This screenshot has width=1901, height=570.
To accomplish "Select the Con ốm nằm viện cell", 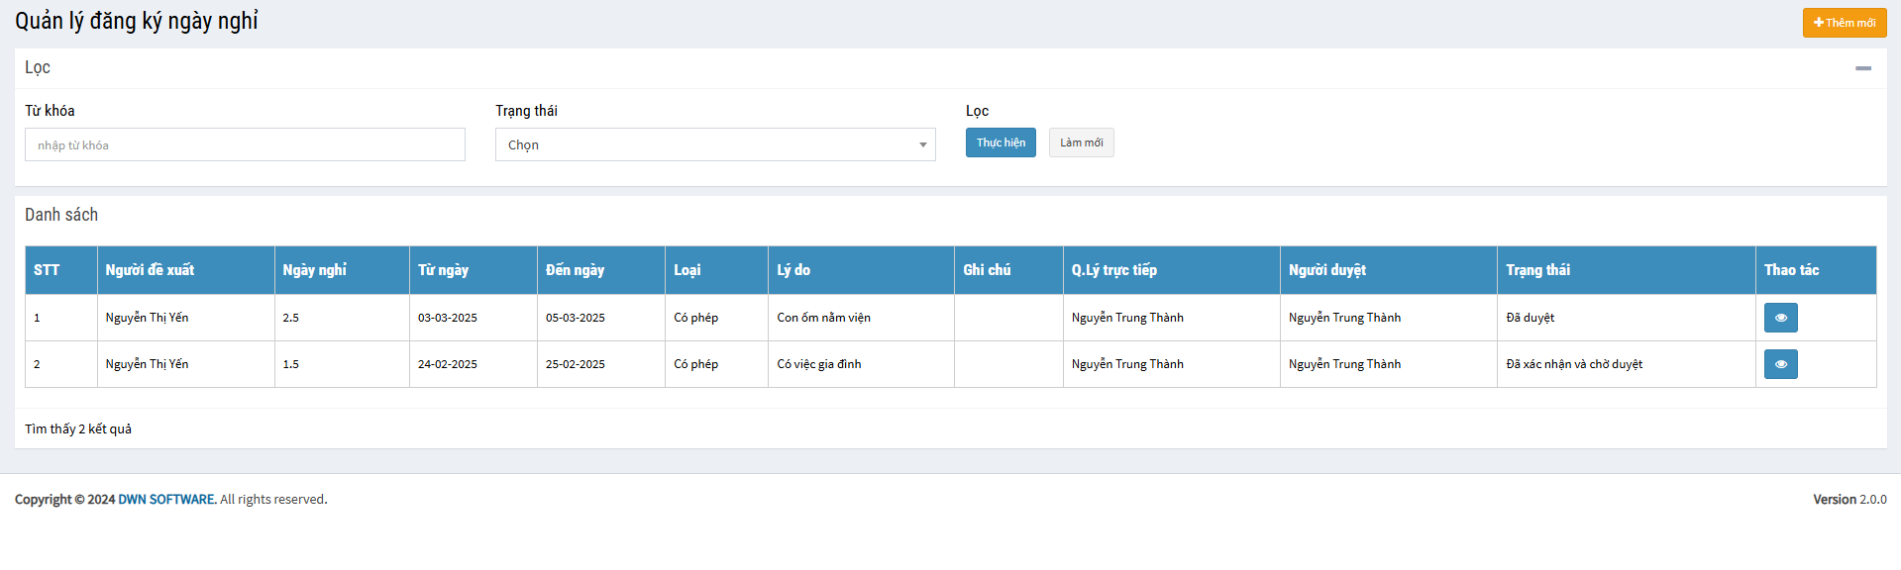I will pyautogui.click(x=823, y=318).
